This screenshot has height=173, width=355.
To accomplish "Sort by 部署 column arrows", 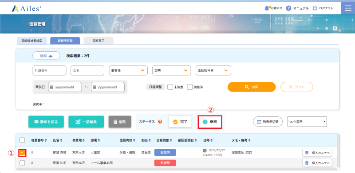I will (99, 140).
